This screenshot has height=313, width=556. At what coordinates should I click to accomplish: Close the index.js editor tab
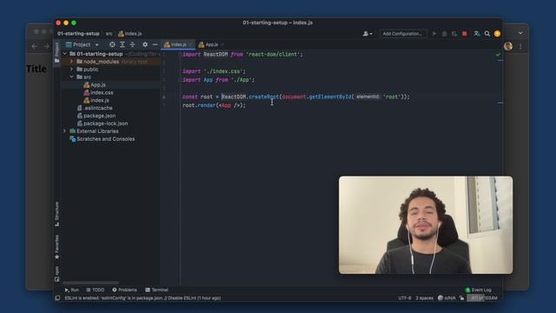tap(191, 44)
